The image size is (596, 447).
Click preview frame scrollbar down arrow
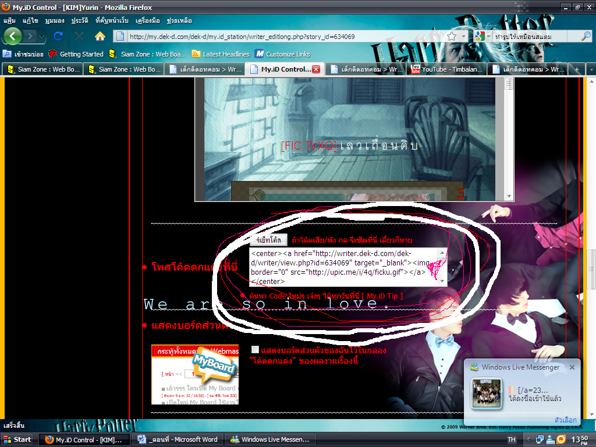coord(509,197)
